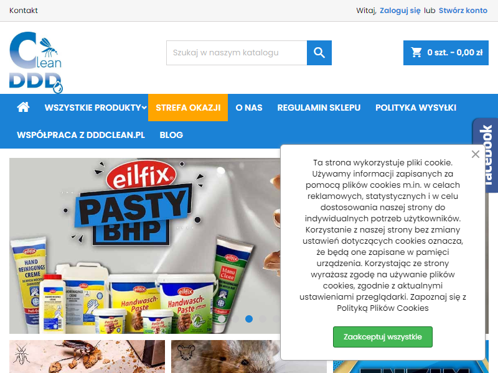This screenshot has height=373, width=498.
Task: Click the home icon in navigation bar
Action: click(23, 107)
